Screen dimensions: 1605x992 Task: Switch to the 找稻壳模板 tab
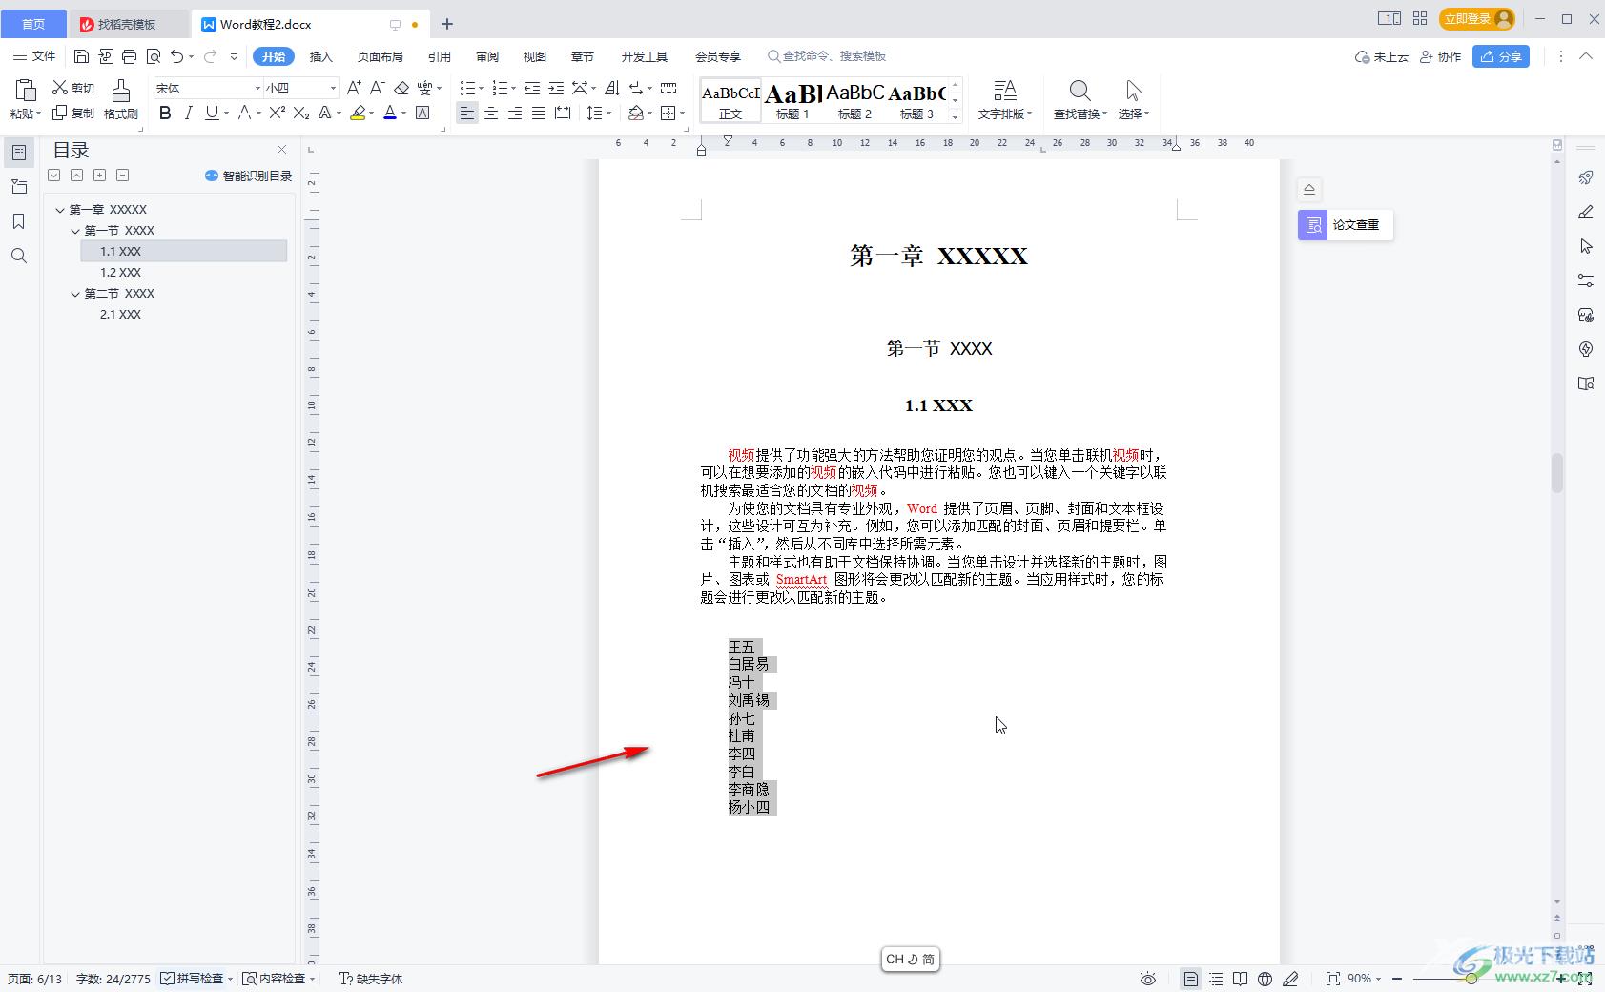point(128,24)
